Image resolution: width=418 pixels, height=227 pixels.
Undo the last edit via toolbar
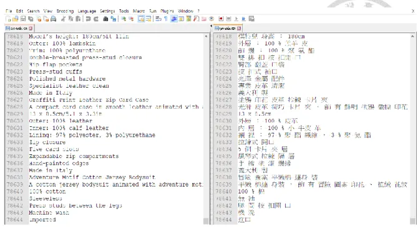pos(88,19)
